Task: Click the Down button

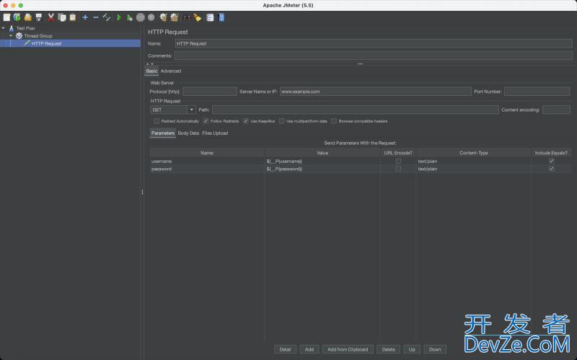Action: [x=435, y=349]
